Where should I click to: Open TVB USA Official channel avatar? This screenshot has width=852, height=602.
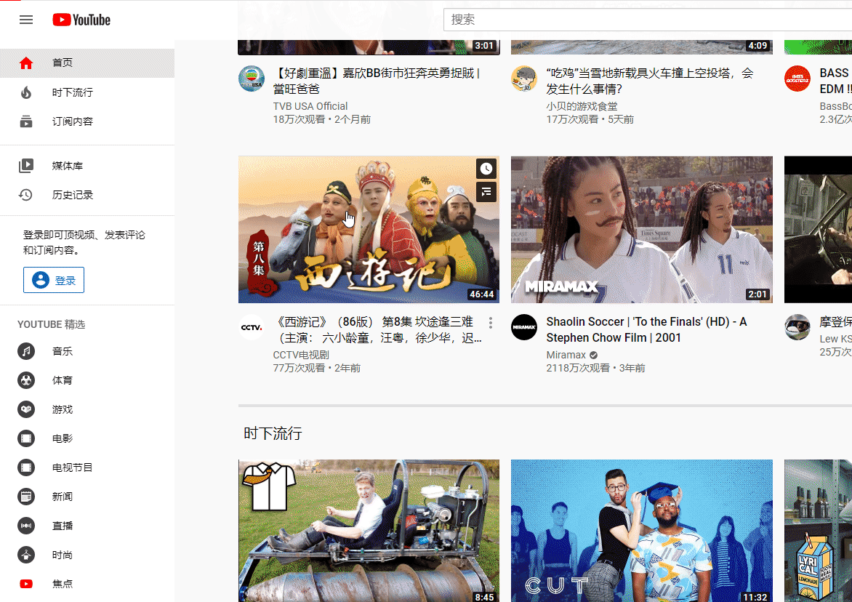pyautogui.click(x=252, y=79)
